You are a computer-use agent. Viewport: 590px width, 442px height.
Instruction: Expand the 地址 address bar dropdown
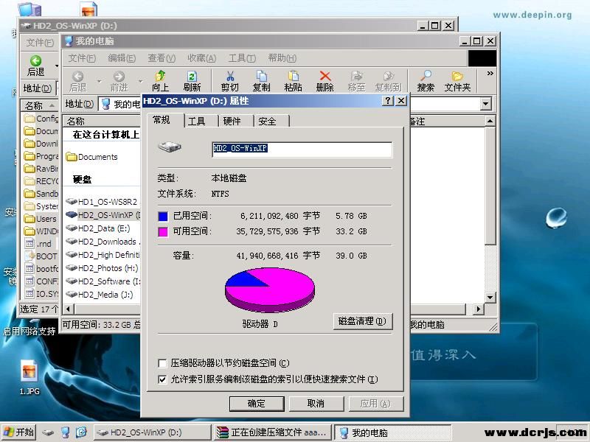pyautogui.click(x=486, y=104)
